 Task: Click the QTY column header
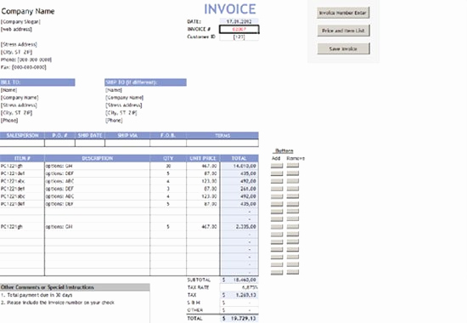coord(168,158)
